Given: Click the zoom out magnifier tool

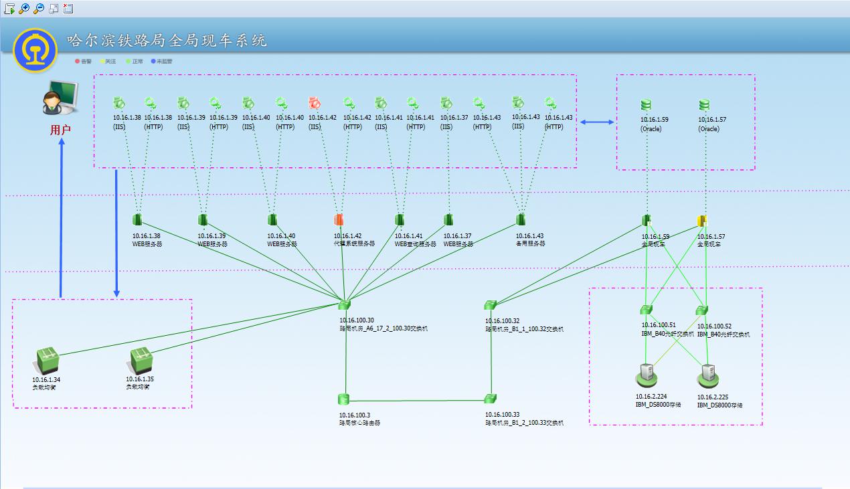Looking at the screenshot, I should click(x=39, y=8).
